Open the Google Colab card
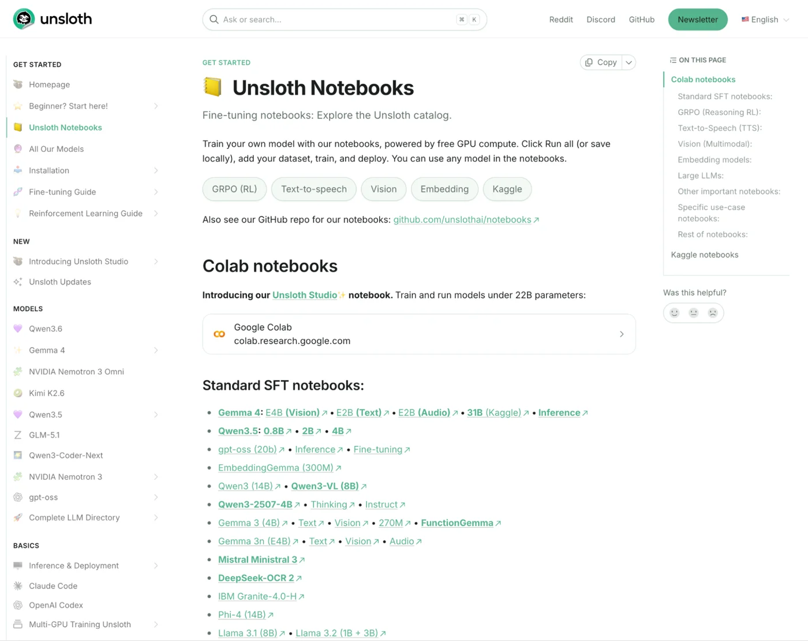This screenshot has width=808, height=641. coord(419,334)
